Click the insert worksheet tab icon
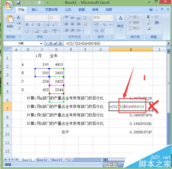Viewport: 172px width, 169px height. tap(68, 160)
